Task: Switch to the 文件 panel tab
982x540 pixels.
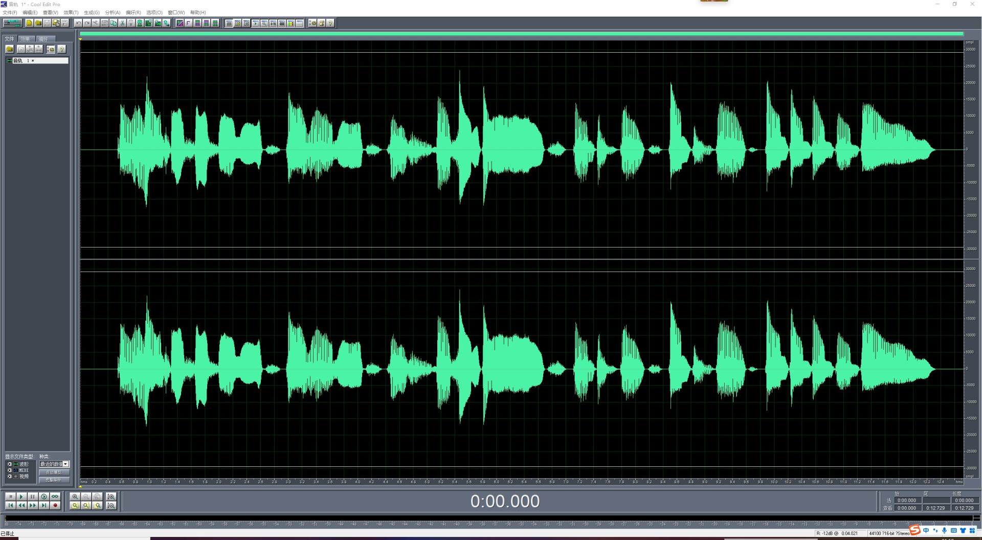Action: (10, 39)
